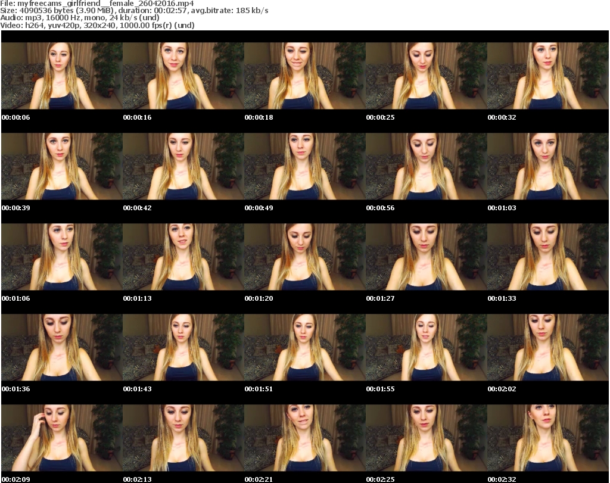
Task: Select the 00:01:55 time caption
Action: (x=380, y=389)
